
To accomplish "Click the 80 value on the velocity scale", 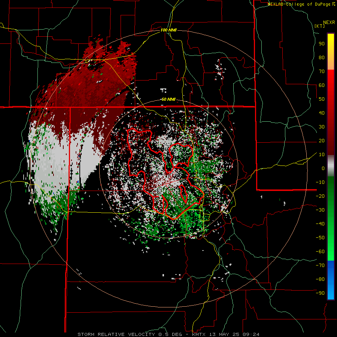I will 322,58.
